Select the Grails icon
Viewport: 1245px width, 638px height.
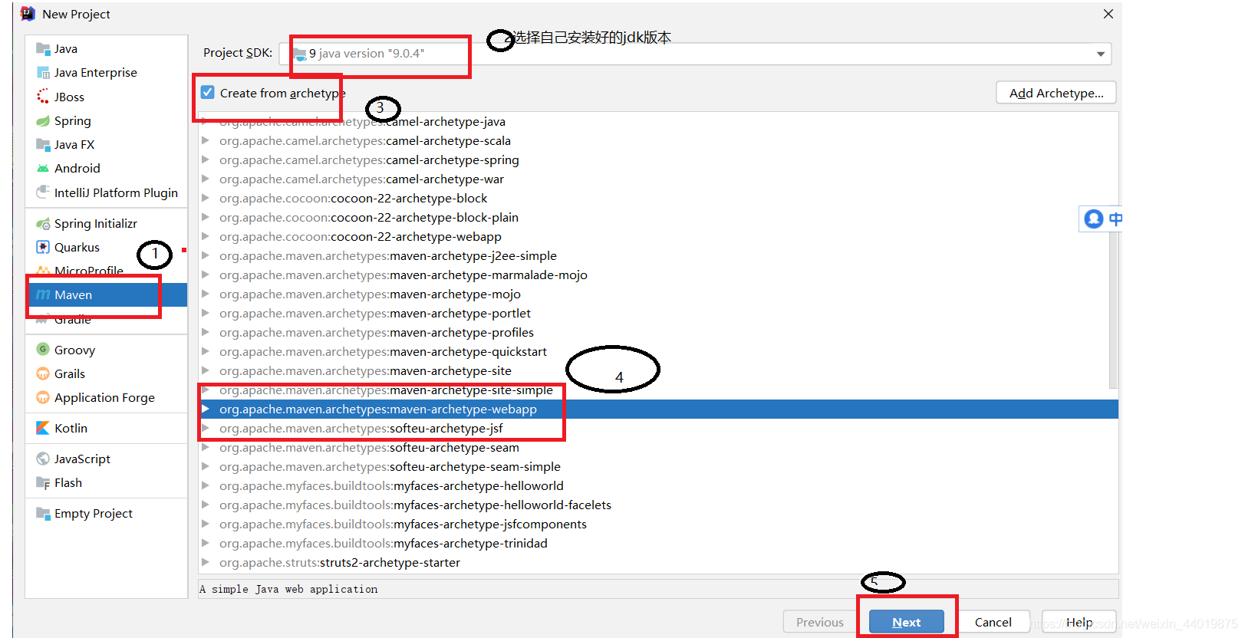tap(43, 373)
